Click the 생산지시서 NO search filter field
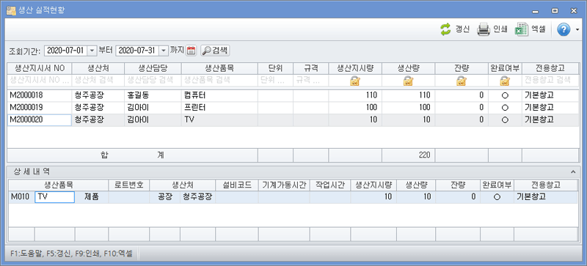The image size is (587, 266). click(x=40, y=80)
